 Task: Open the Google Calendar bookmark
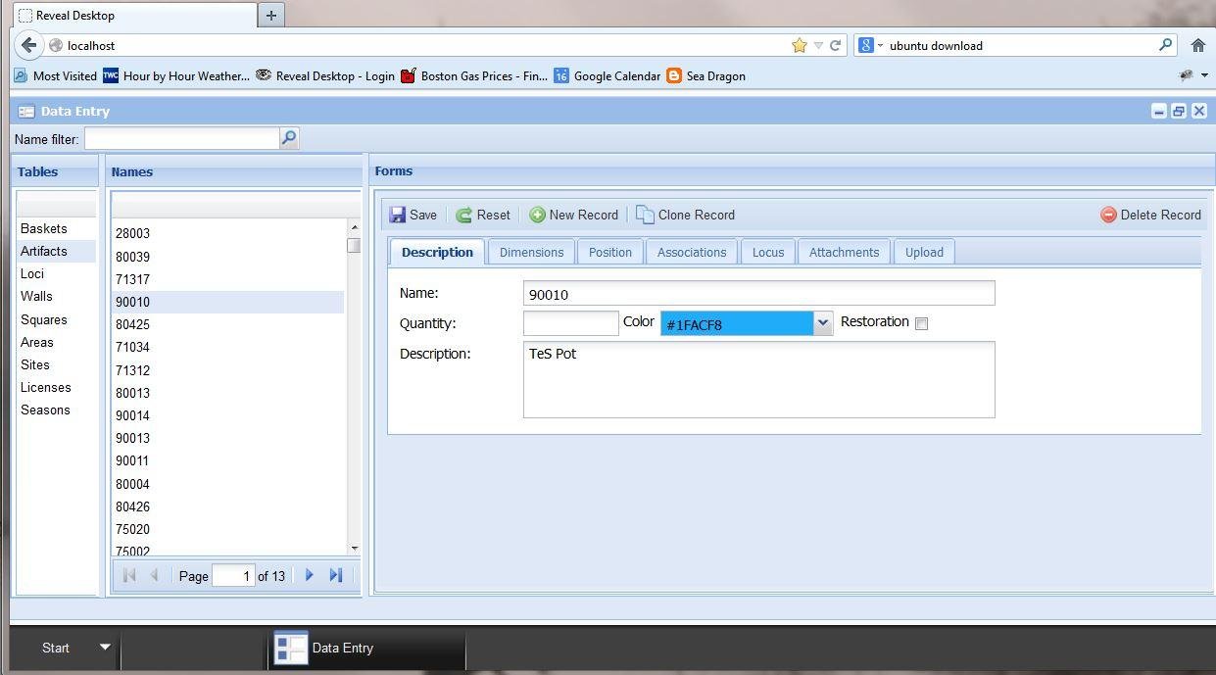(616, 75)
